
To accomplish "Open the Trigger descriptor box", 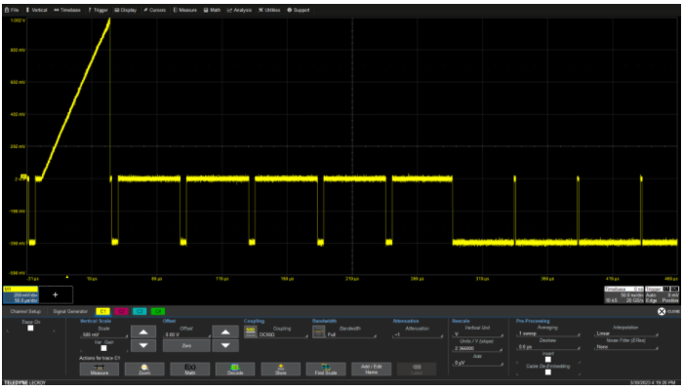I will (x=663, y=294).
